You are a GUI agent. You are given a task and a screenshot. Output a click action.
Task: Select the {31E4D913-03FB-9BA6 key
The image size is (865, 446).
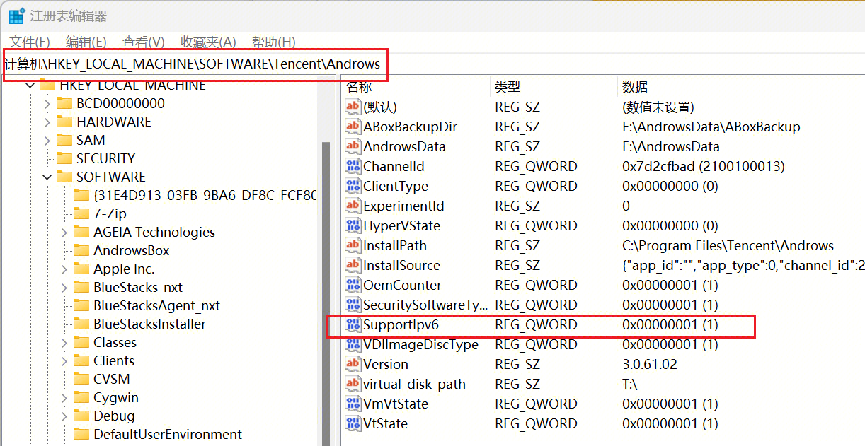tap(205, 195)
